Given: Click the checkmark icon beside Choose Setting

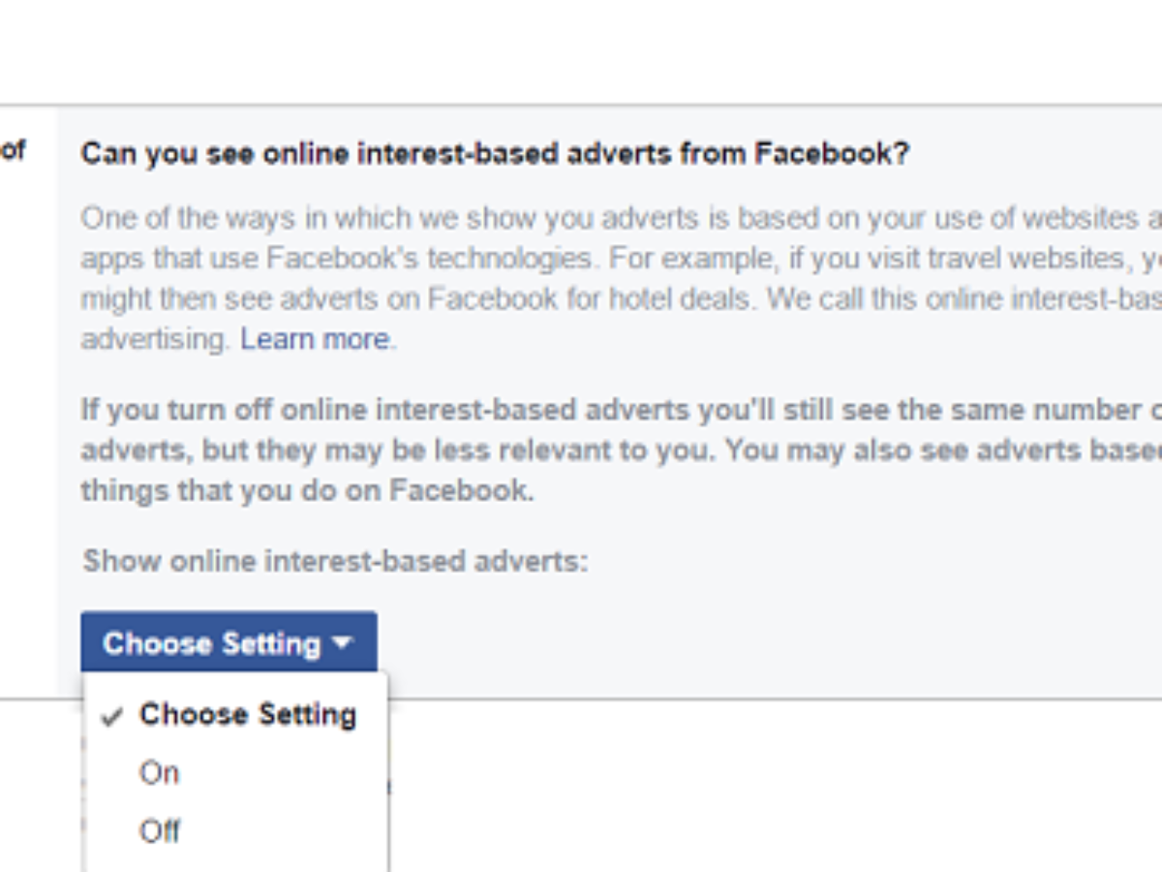Looking at the screenshot, I should pyautogui.click(x=113, y=717).
